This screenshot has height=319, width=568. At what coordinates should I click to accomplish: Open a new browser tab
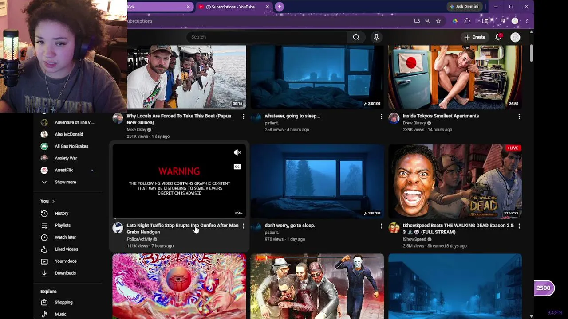pyautogui.click(x=279, y=7)
